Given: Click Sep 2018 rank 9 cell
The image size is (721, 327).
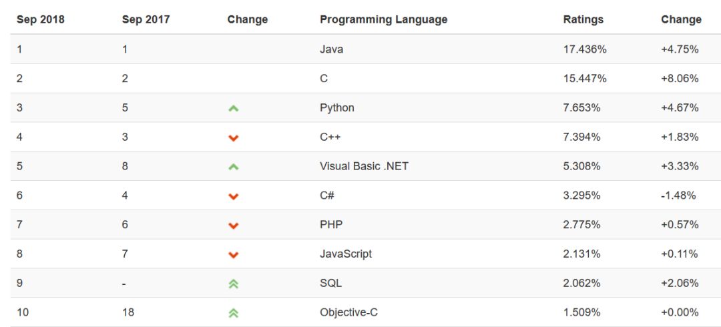Looking at the screenshot, I should 19,283.
